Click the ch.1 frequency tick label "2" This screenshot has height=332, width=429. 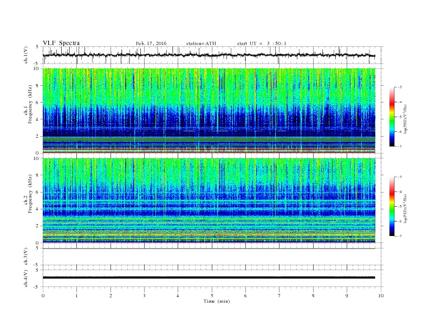click(x=38, y=136)
